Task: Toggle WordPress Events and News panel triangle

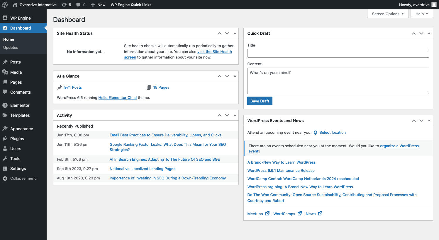Action: (429, 121)
